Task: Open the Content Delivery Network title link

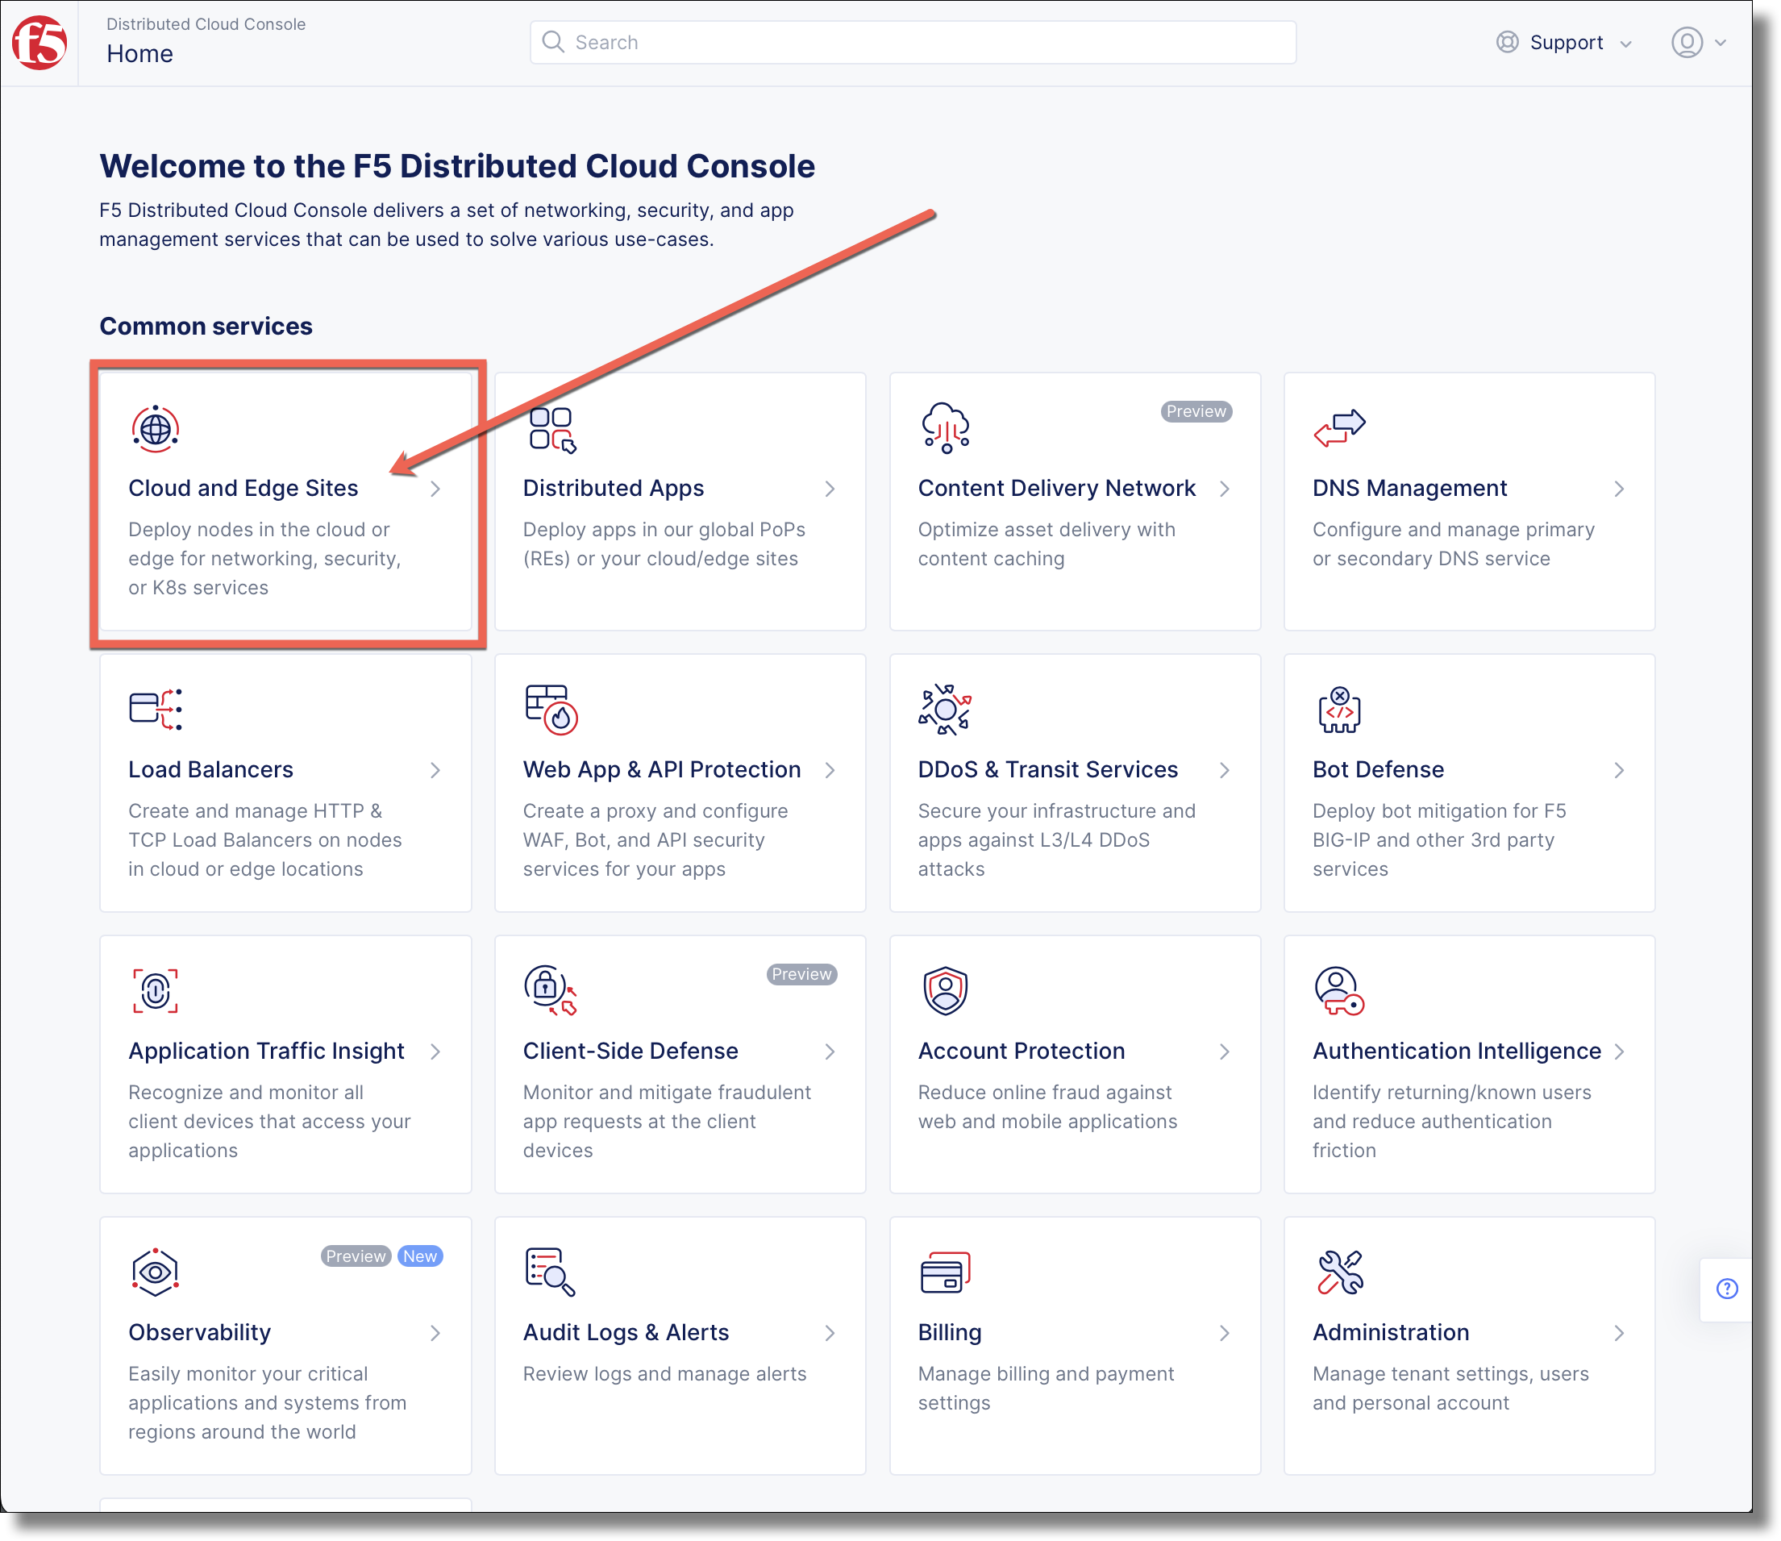Action: pos(1056,488)
